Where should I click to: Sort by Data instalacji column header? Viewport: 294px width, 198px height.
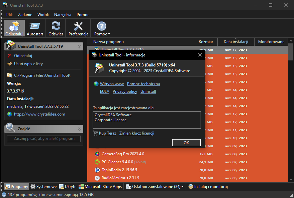coord(236,42)
